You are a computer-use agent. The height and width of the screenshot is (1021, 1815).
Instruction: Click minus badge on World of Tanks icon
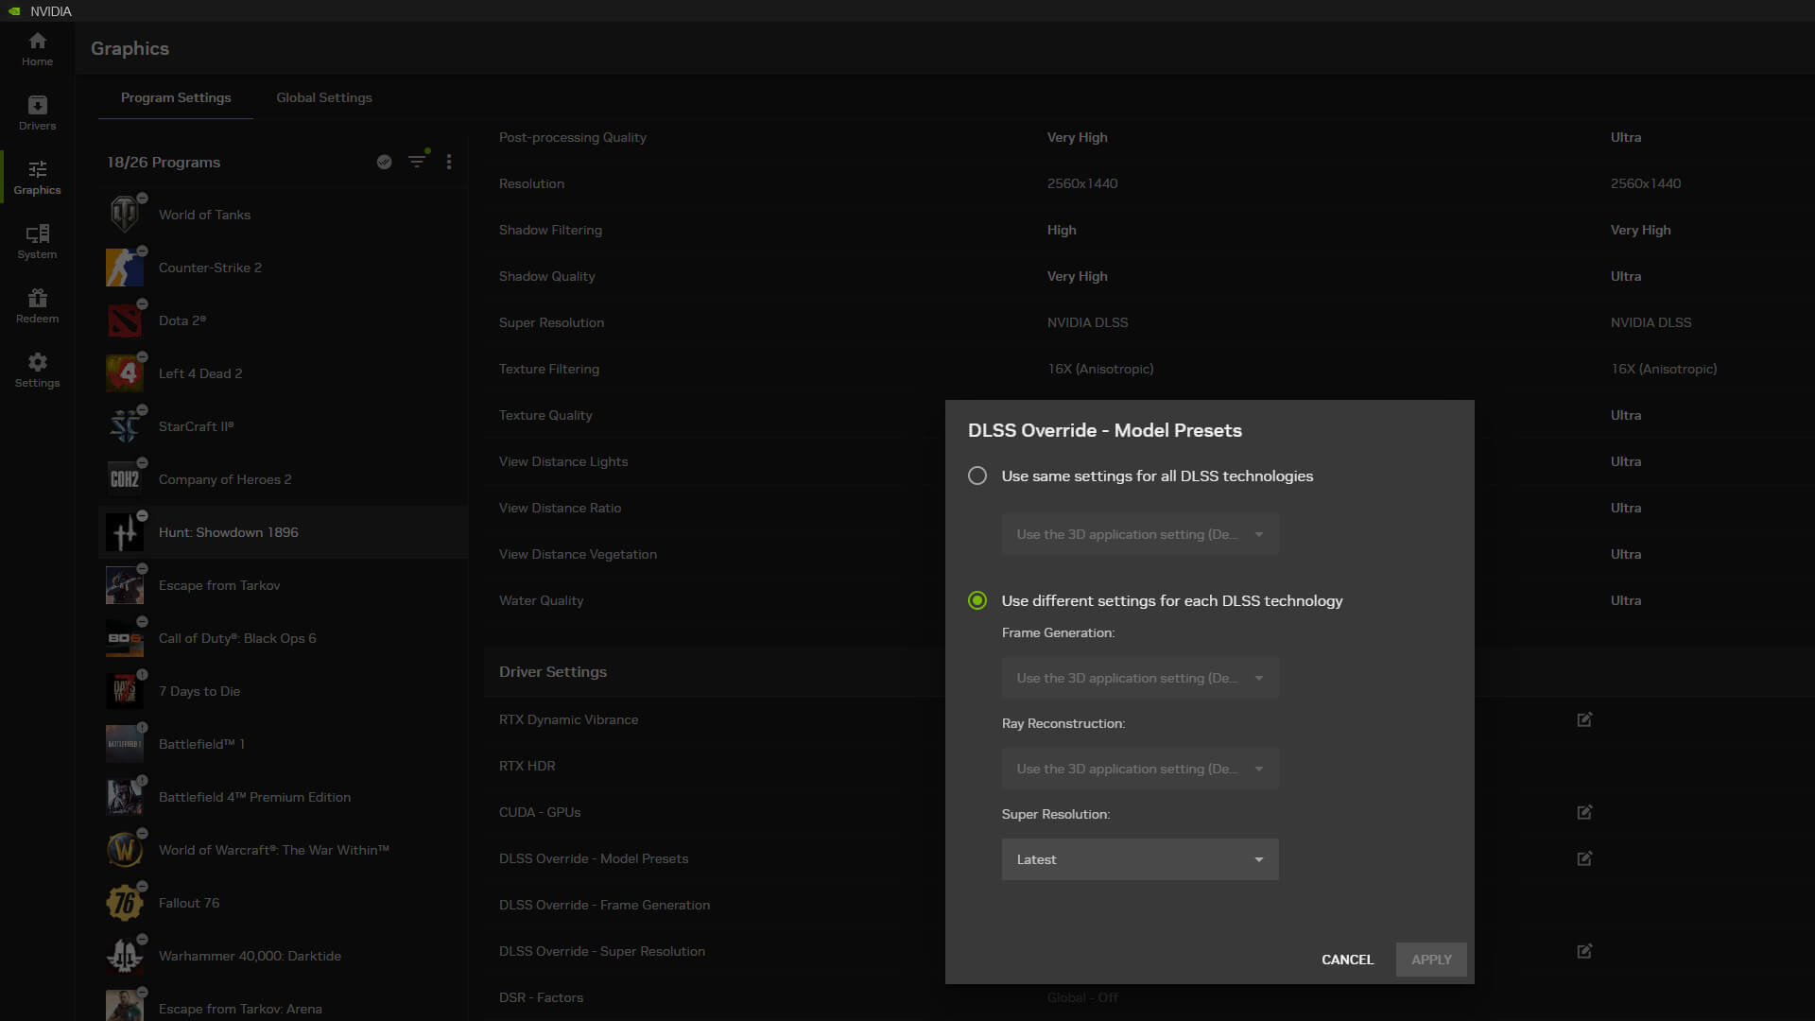[142, 198]
